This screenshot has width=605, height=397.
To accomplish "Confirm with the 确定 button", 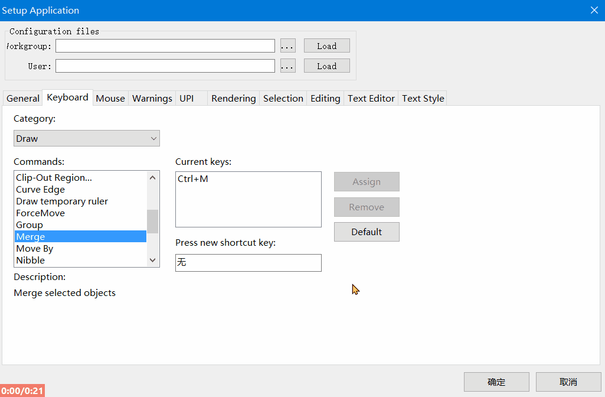I will coord(496,382).
